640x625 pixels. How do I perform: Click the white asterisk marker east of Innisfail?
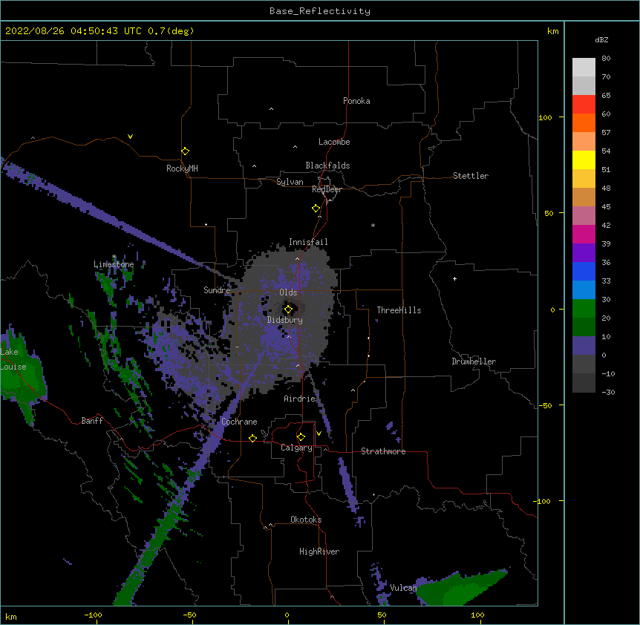(373, 225)
